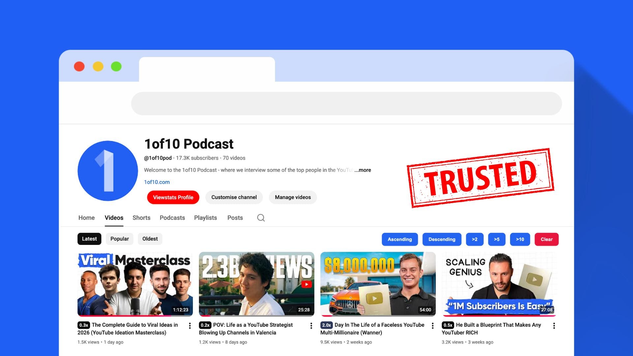Open the Viewstats Profile button
This screenshot has height=356, width=633.
click(x=173, y=197)
